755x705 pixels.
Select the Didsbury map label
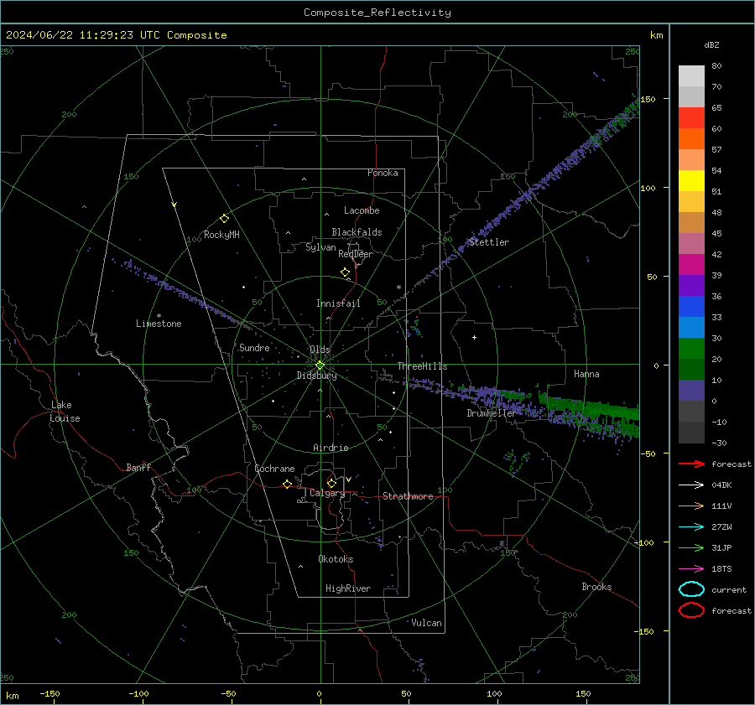(317, 376)
